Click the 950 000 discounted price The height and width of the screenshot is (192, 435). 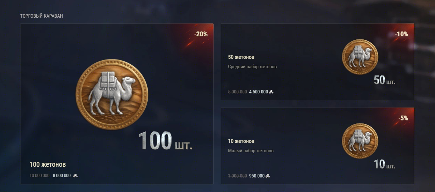tap(257, 176)
